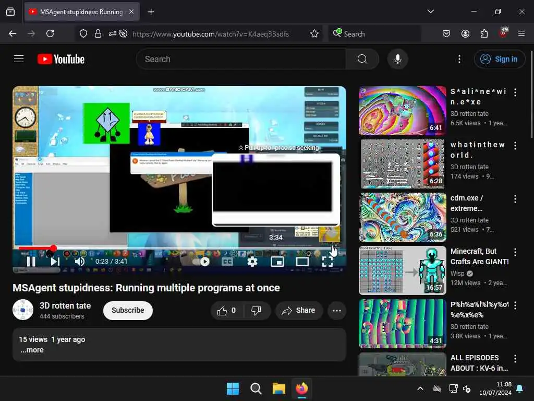
Task: Open 3D rotten tate channel avatar
Action: pos(23,310)
